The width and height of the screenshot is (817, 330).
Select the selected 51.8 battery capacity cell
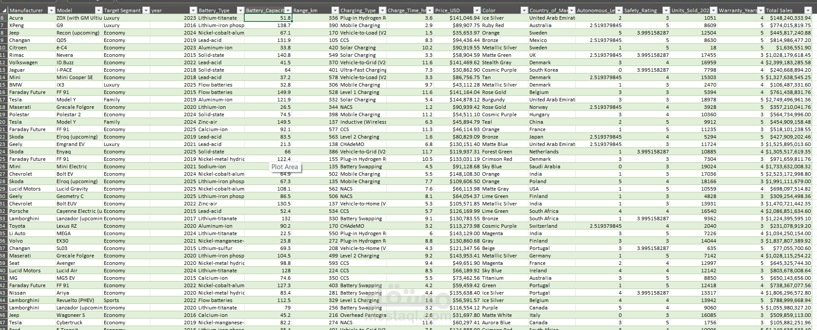(x=268, y=18)
